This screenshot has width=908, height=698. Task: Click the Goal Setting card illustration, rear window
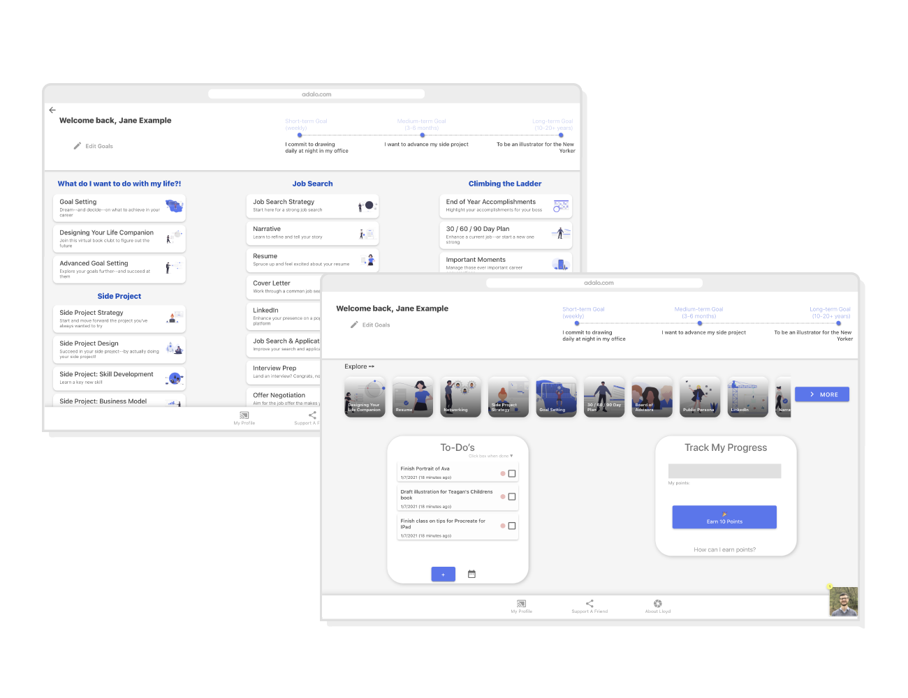coord(174,206)
